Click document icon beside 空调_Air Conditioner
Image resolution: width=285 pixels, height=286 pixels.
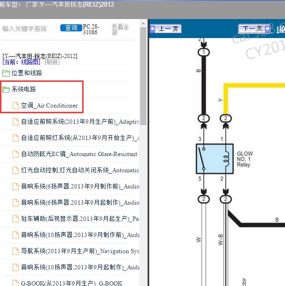16,106
